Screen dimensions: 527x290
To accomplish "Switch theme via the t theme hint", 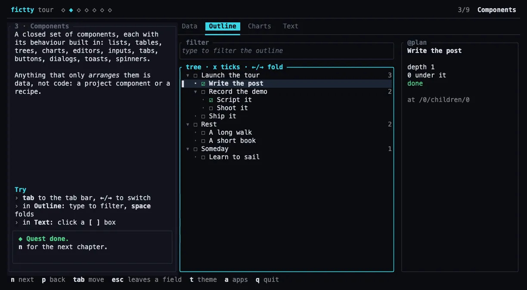I will click(203, 280).
